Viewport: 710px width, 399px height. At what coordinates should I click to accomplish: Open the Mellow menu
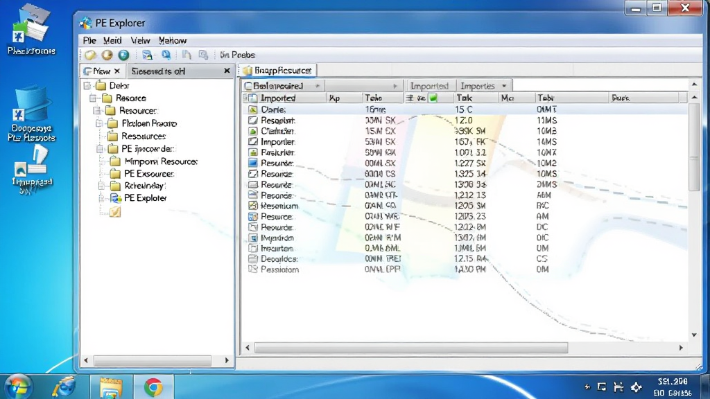[x=173, y=41]
